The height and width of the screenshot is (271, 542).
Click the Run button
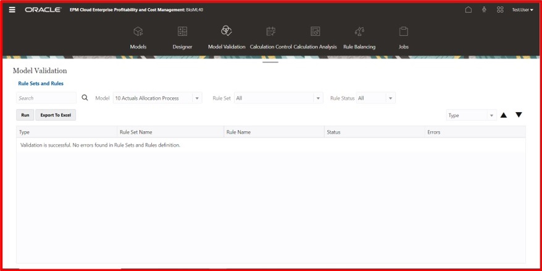click(25, 115)
